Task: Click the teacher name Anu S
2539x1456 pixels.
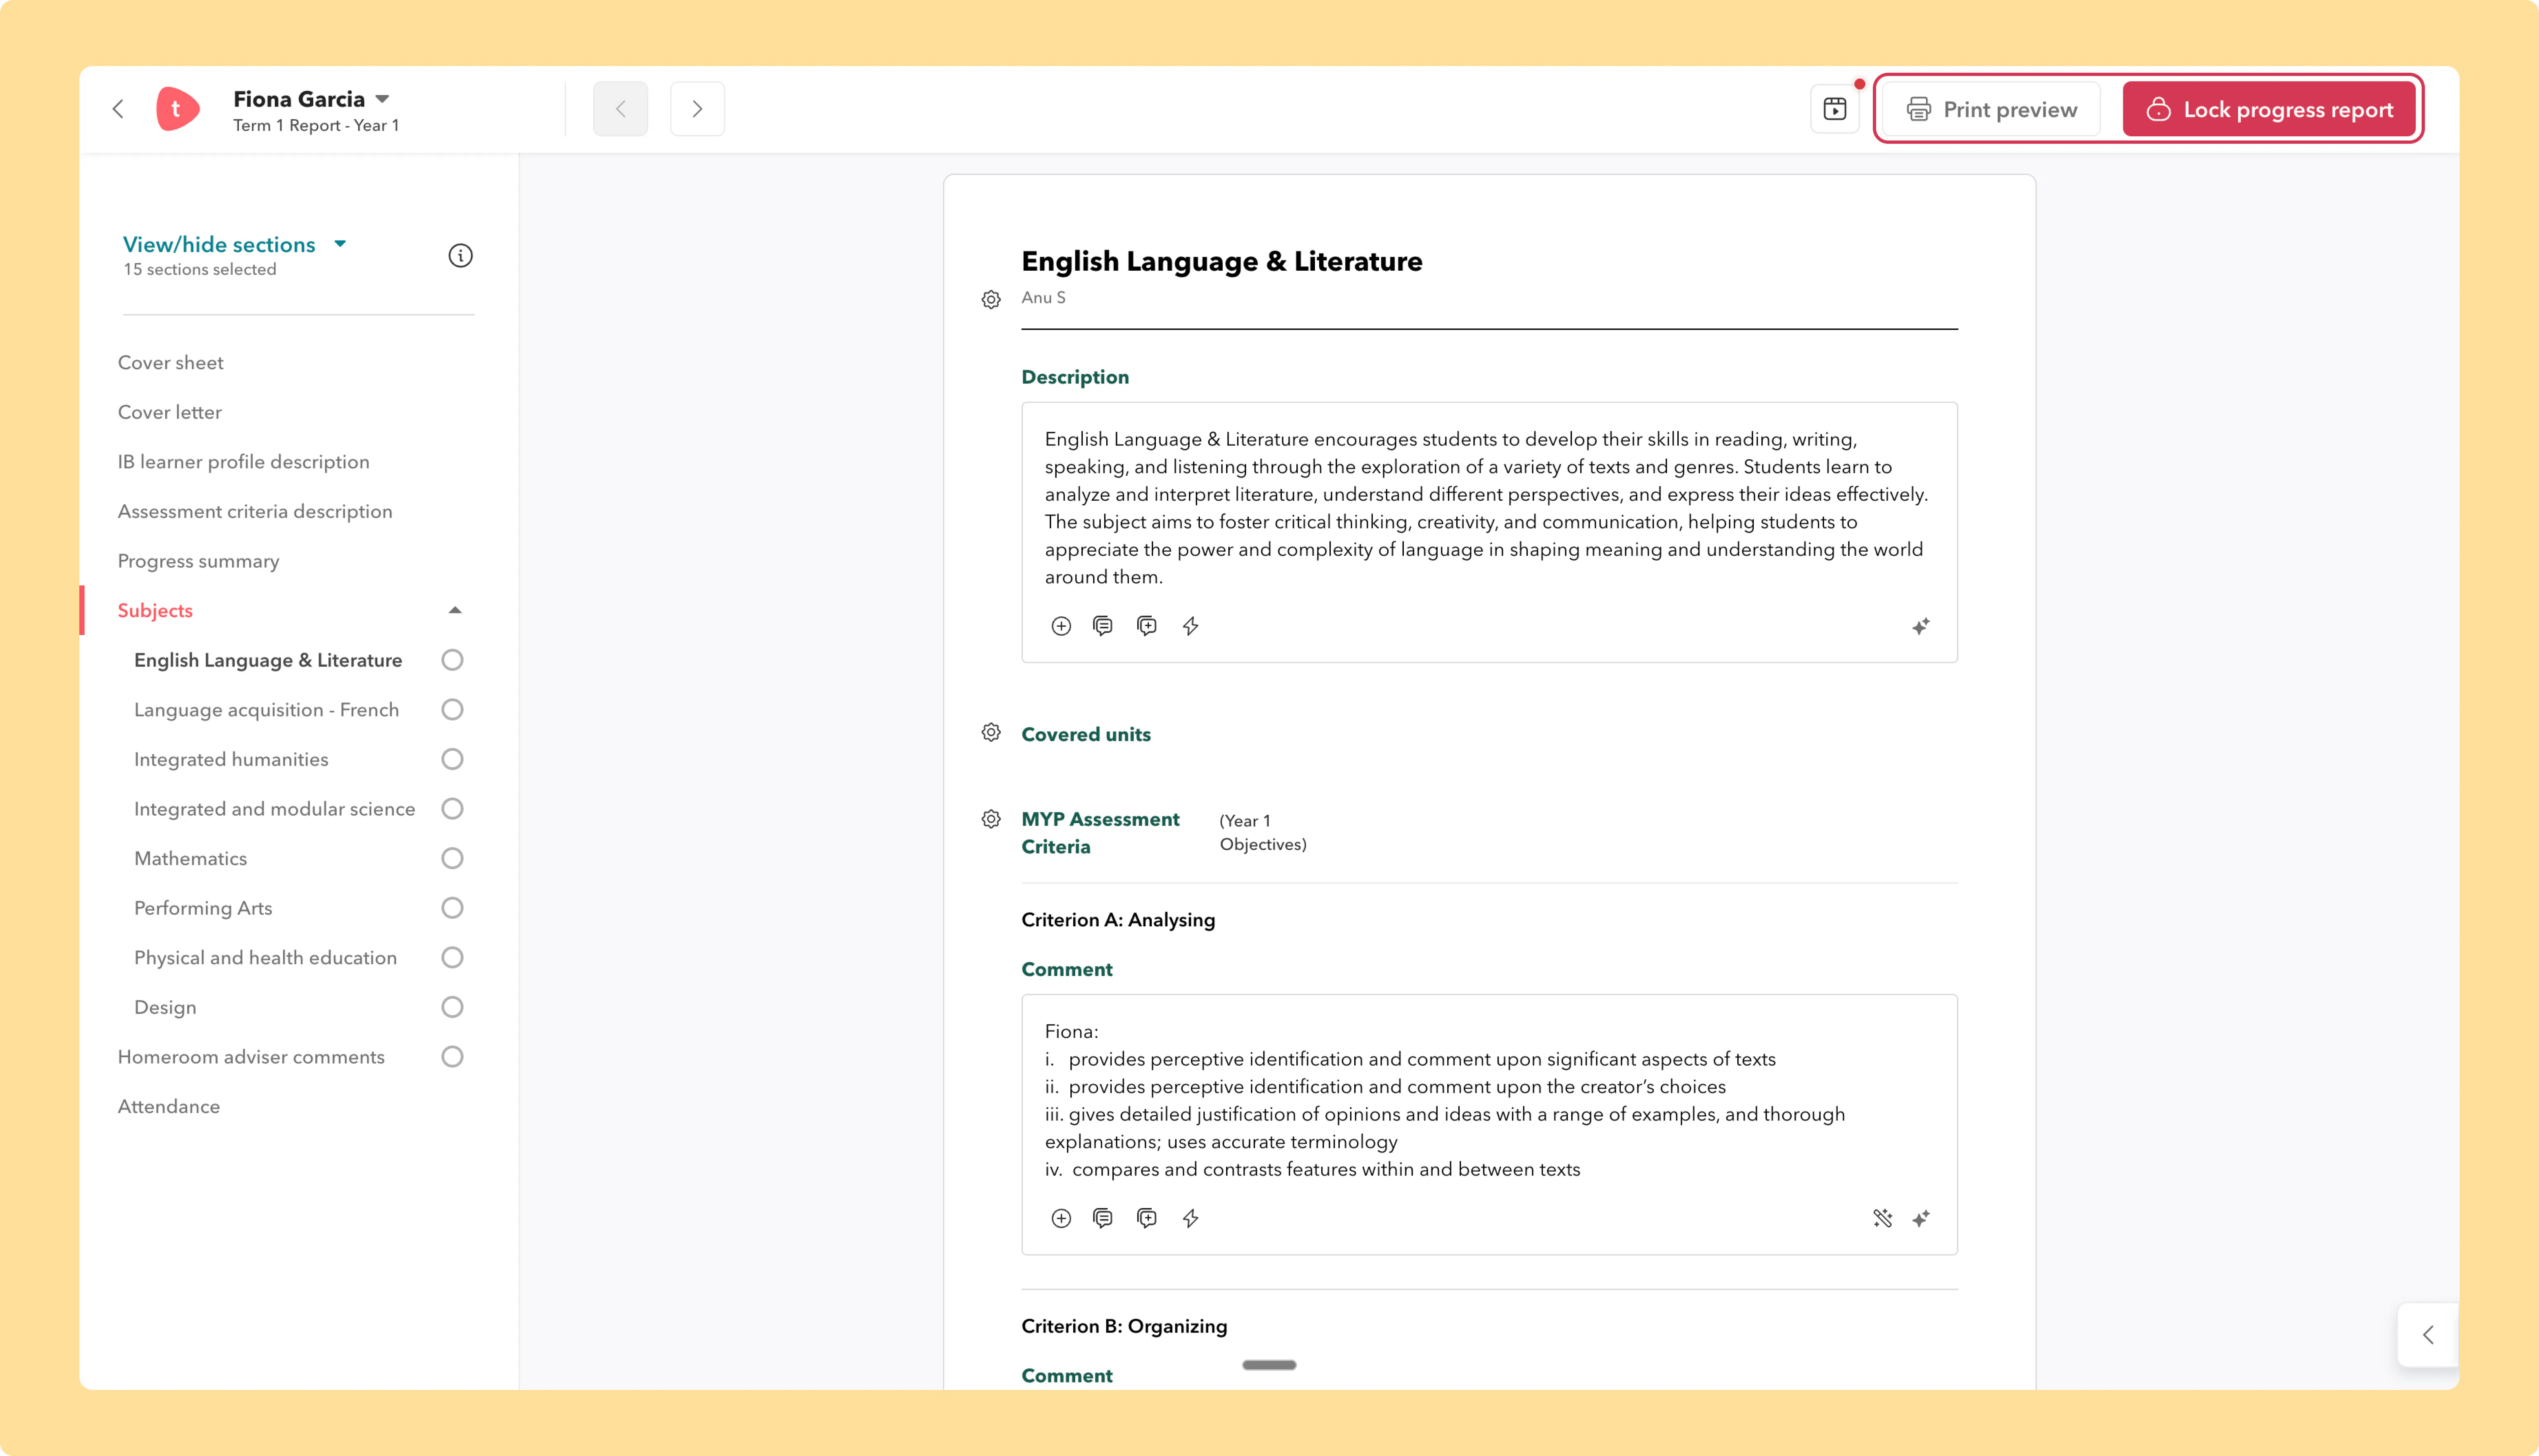Action: coord(1043,298)
